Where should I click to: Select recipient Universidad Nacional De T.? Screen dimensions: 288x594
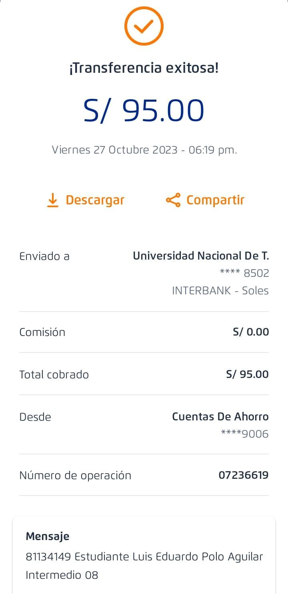pos(201,256)
